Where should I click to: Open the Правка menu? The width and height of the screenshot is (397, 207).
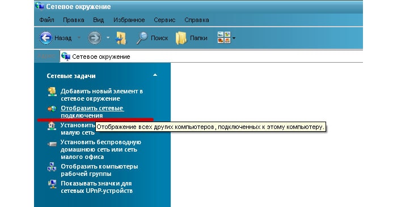(73, 20)
